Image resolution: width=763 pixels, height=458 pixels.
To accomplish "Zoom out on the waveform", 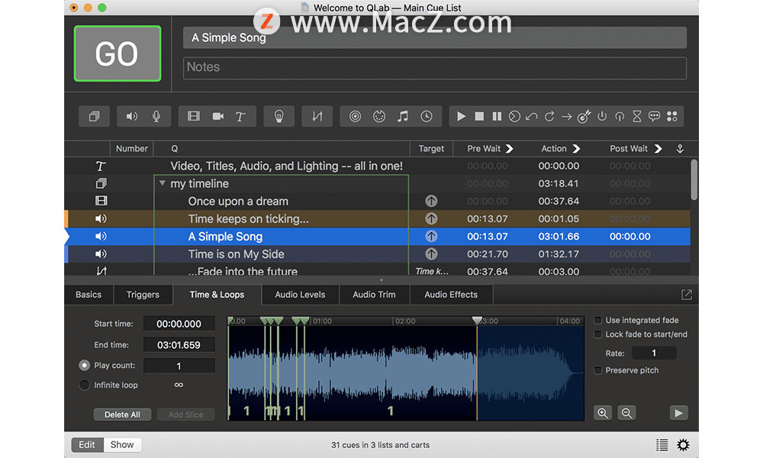I will 626,413.
